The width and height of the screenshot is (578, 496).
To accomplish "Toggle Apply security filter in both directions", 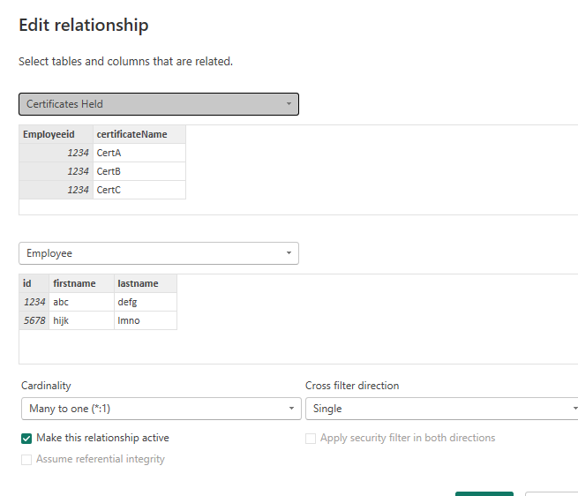I will pyautogui.click(x=311, y=439).
